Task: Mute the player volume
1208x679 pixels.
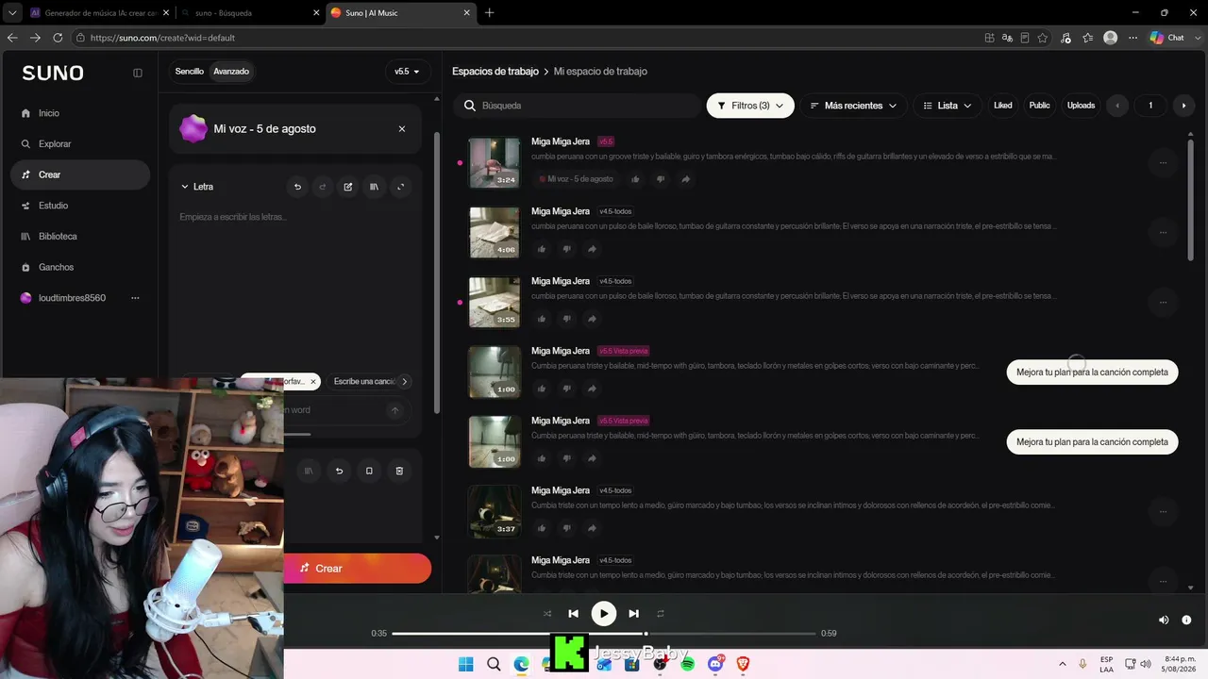Action: pyautogui.click(x=1164, y=620)
